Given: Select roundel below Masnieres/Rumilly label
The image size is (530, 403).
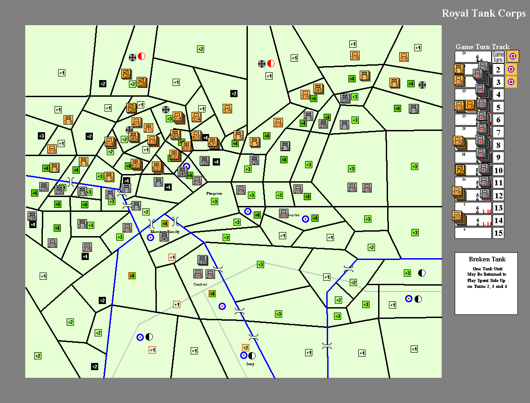Looking at the screenshot, I should 151,237.
